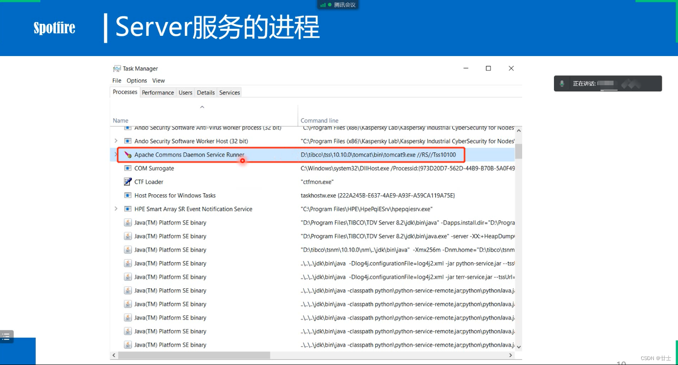This screenshot has width=678, height=365.
Task: Click the Apache Commons Daemon feather icon
Action: (128, 155)
